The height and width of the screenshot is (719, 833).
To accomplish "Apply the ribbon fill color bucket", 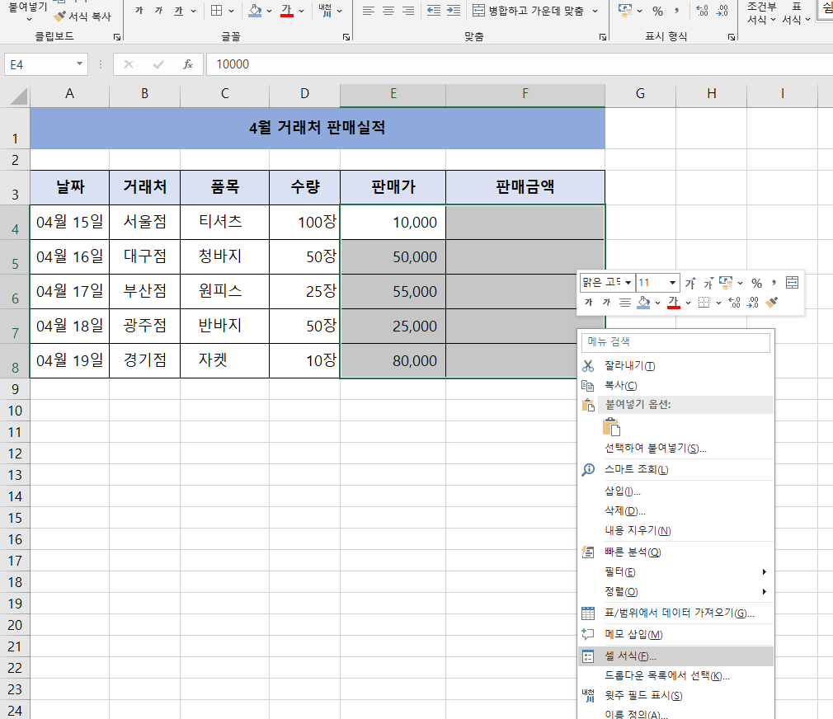I will (x=256, y=11).
